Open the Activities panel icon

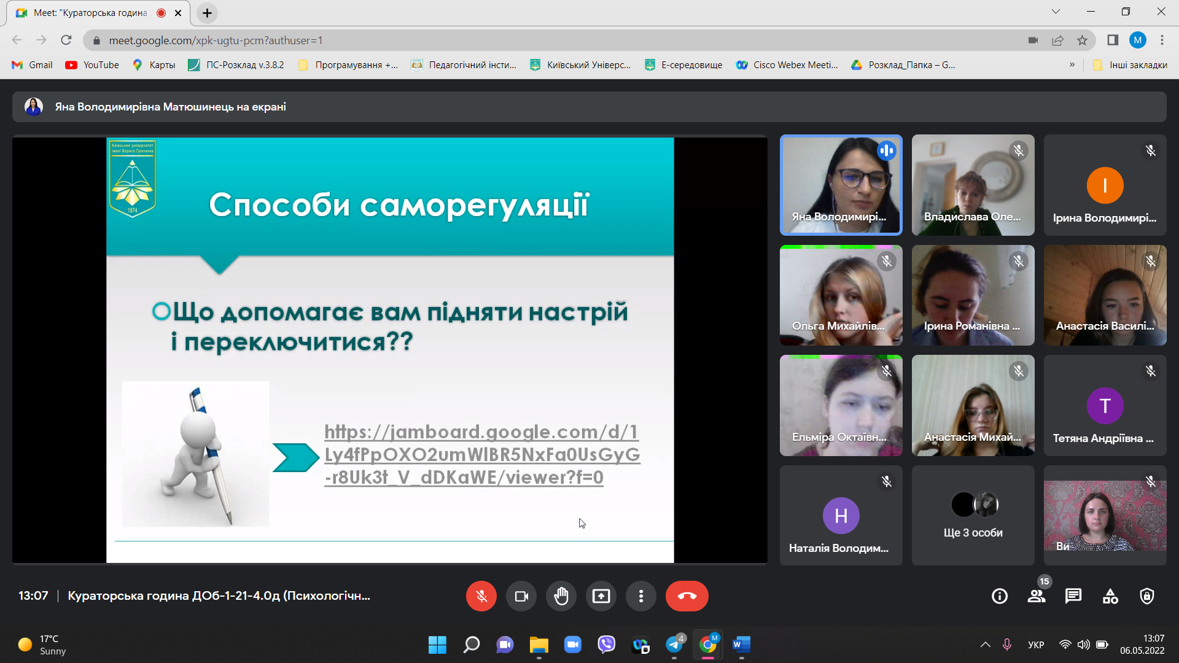(x=1110, y=596)
